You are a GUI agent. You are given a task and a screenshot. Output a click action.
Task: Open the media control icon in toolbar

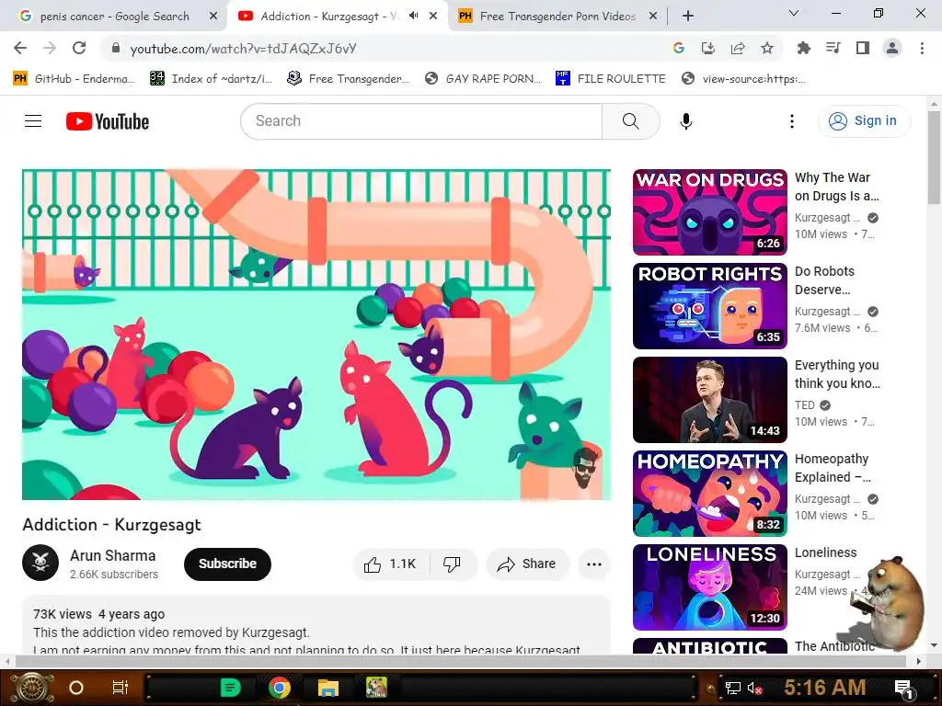[x=833, y=48]
